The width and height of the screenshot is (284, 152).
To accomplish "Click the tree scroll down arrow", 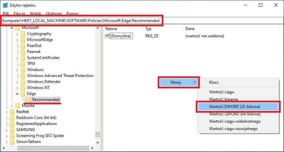I will 98,142.
